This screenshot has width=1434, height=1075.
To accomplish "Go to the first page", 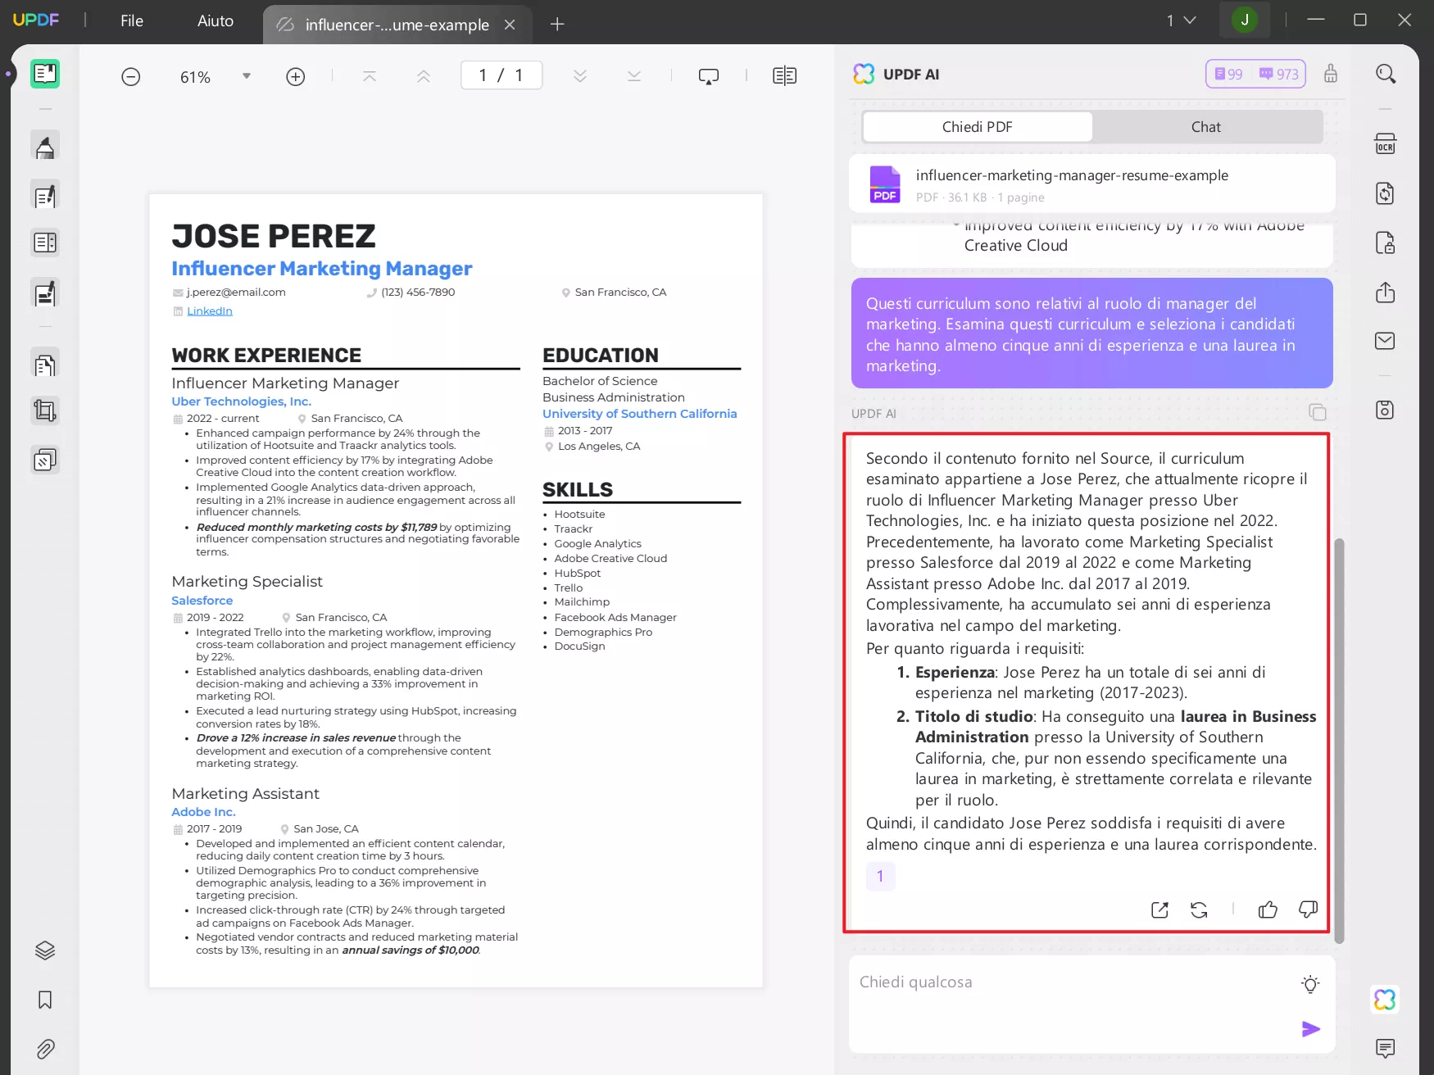I will tap(370, 76).
